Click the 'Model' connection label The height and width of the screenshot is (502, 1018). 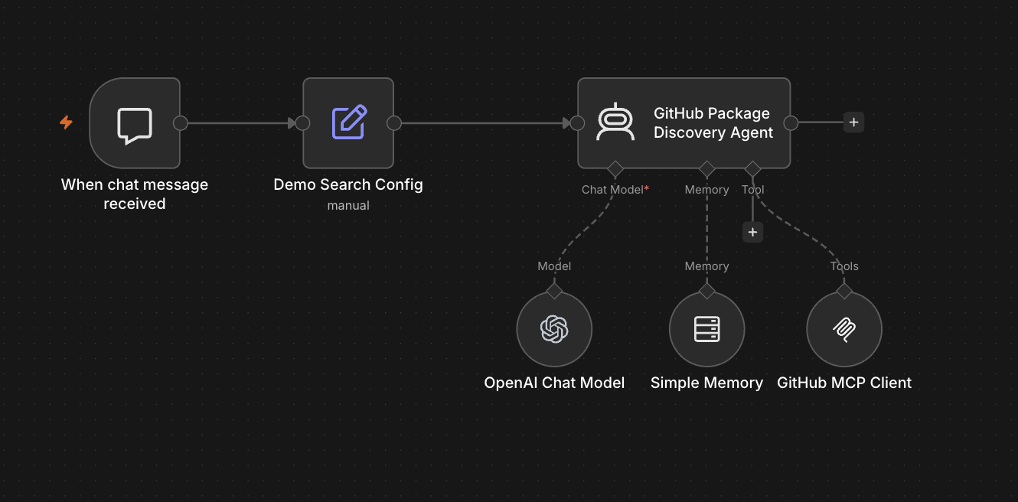point(554,266)
